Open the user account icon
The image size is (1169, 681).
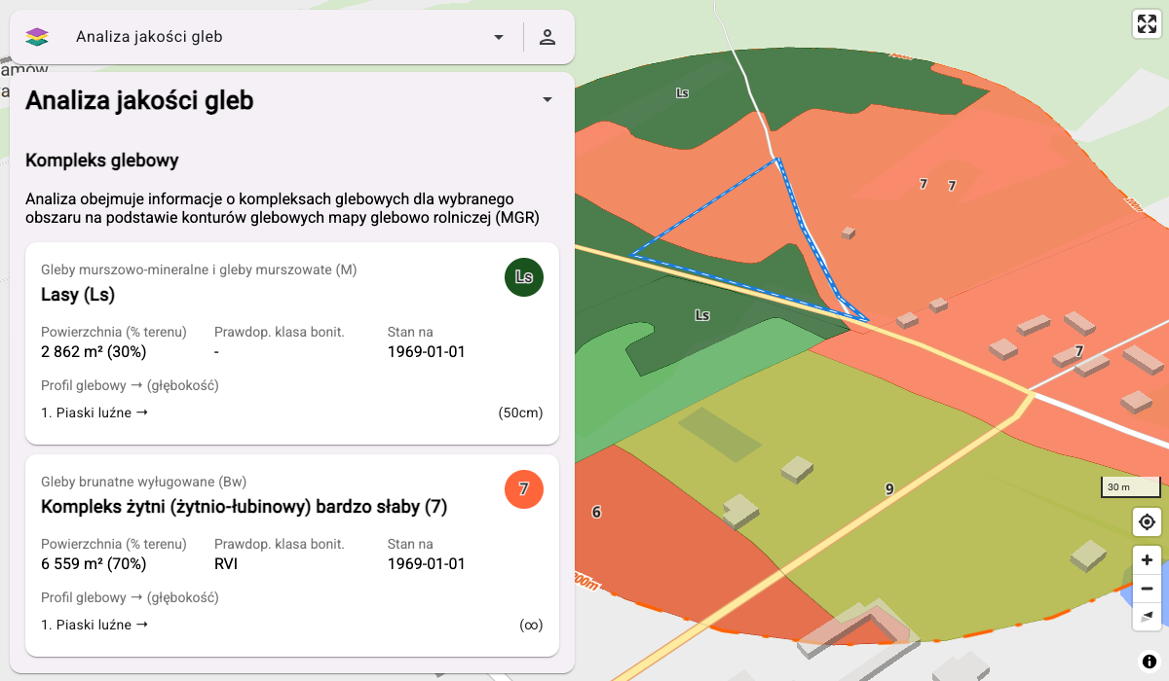pyautogui.click(x=547, y=37)
